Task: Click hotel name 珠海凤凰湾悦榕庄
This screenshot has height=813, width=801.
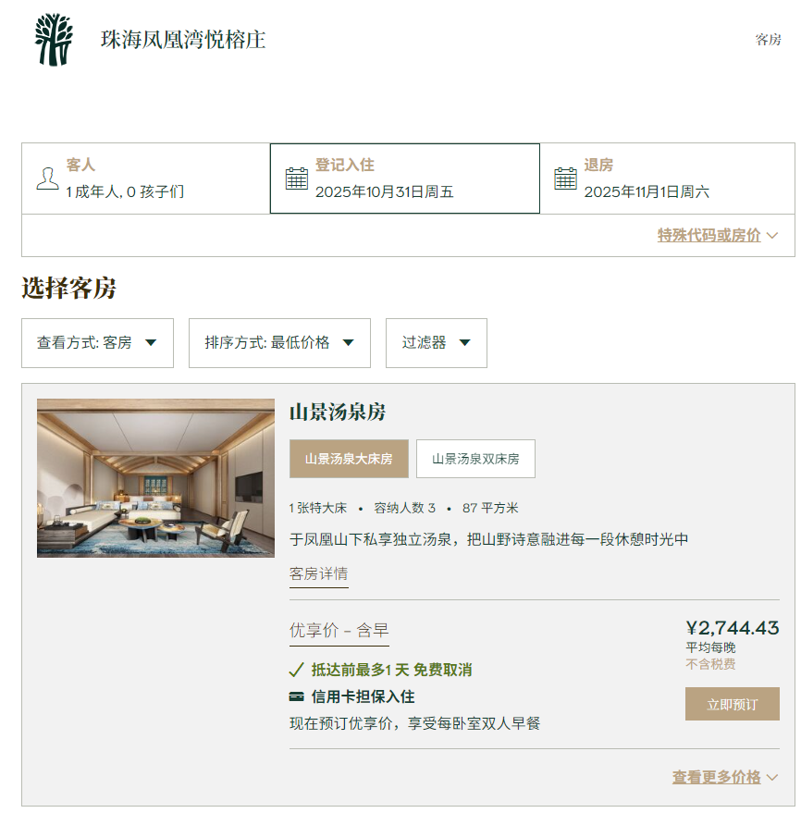Action: pos(183,40)
